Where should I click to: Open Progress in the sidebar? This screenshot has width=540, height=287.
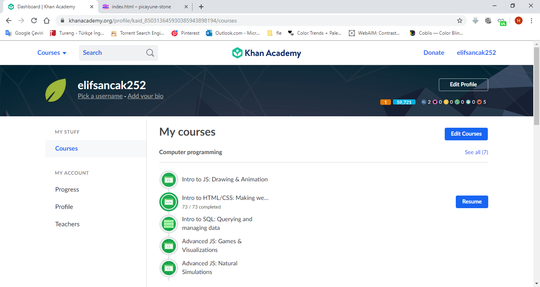click(67, 190)
